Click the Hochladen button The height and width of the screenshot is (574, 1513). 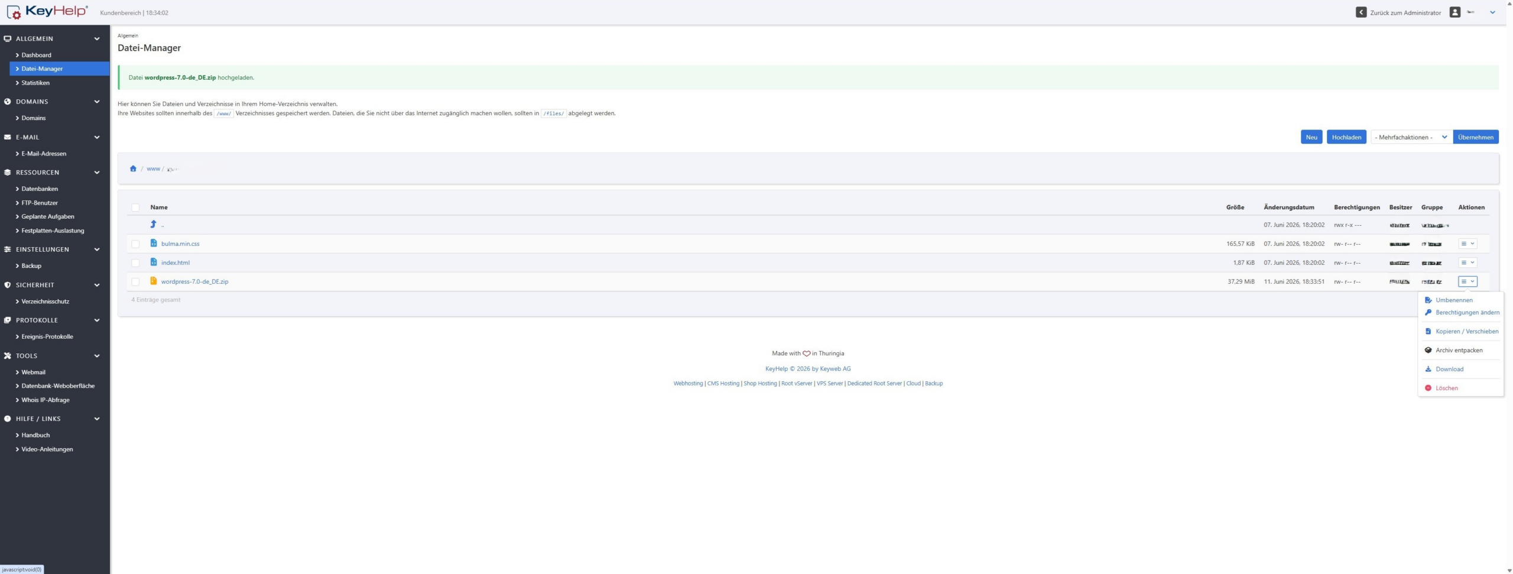[1346, 137]
